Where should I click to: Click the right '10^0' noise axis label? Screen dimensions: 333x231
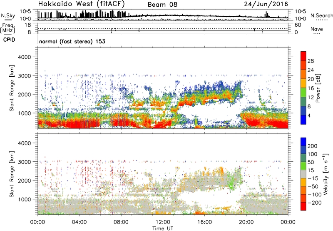pos(301,19)
